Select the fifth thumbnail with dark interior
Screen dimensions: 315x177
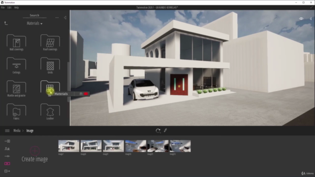click(158, 146)
